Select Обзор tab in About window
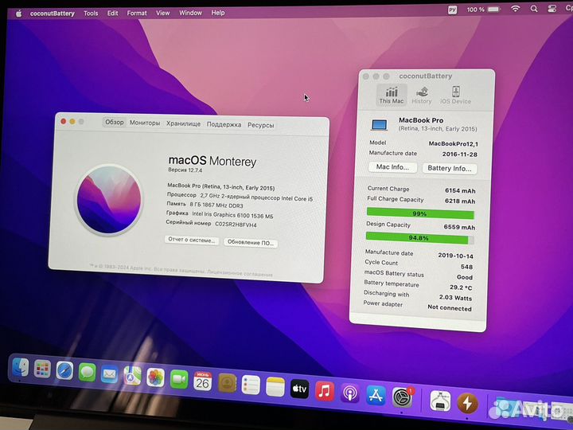 pos(115,122)
